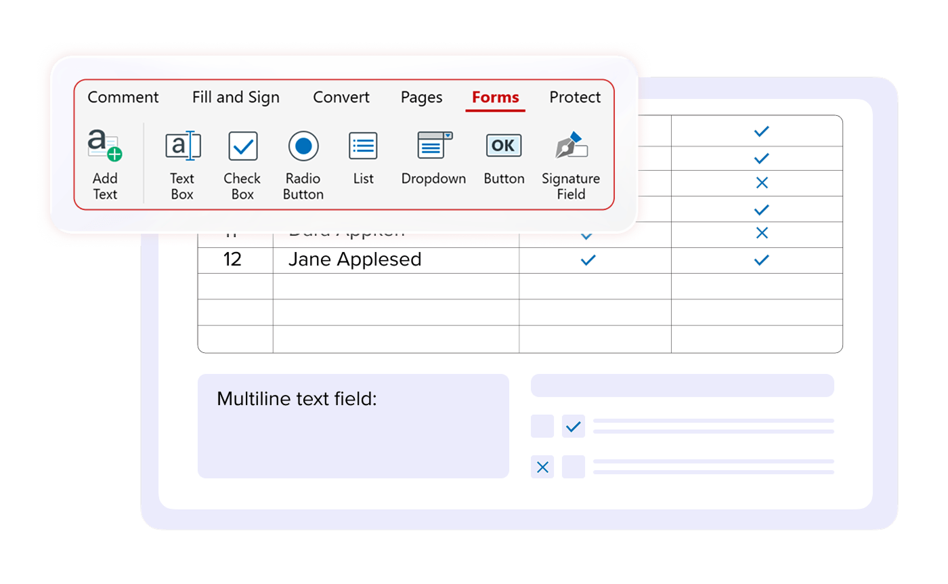Select the Forms tab
948x584 pixels.
(496, 98)
